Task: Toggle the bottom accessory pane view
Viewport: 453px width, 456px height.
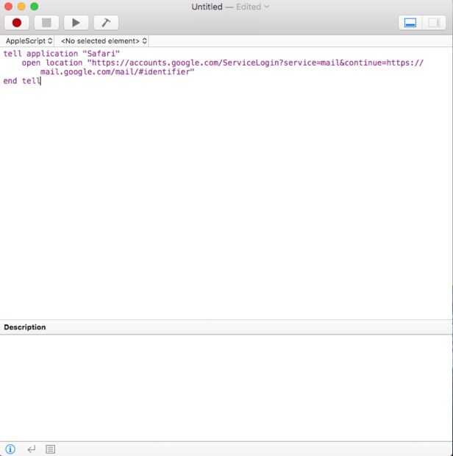Action: 410,23
